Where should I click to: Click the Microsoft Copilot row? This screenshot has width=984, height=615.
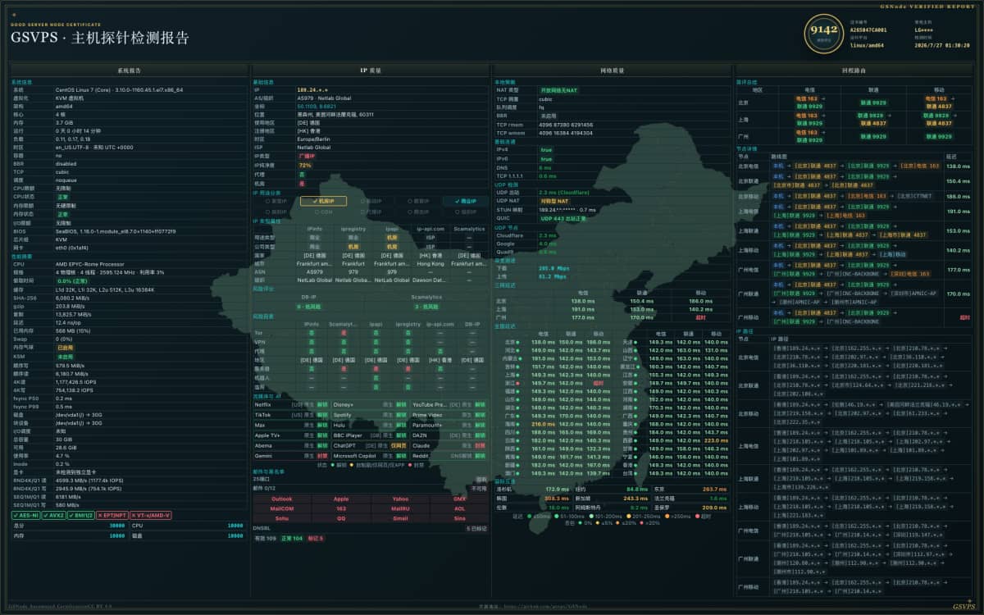coord(370,455)
